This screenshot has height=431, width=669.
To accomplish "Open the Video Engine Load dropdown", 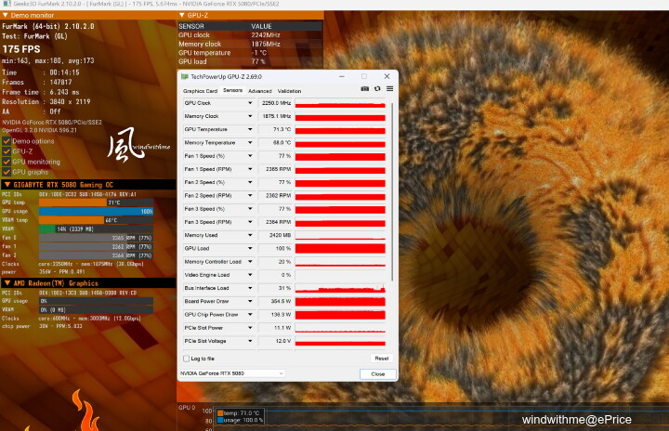I will click(250, 275).
